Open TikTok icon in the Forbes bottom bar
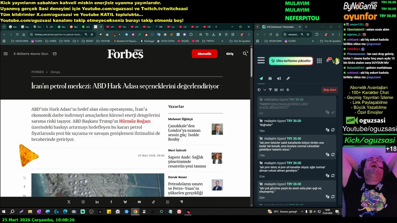This screenshot has height=223, width=397. point(154,202)
